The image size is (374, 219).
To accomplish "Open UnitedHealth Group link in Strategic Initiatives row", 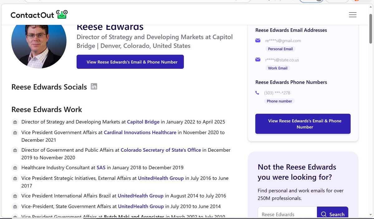I will point(161,178).
